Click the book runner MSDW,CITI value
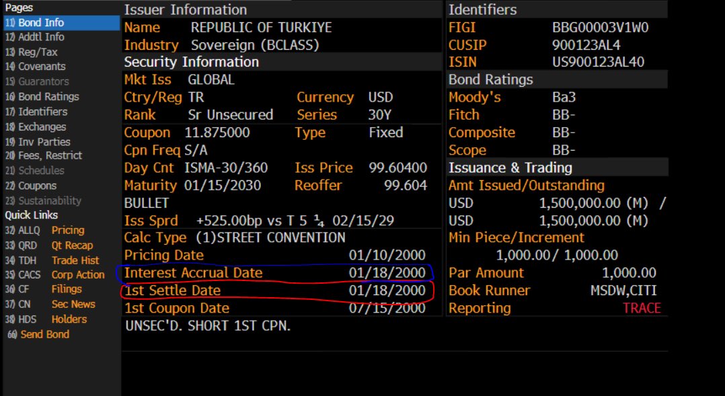 [x=623, y=290]
